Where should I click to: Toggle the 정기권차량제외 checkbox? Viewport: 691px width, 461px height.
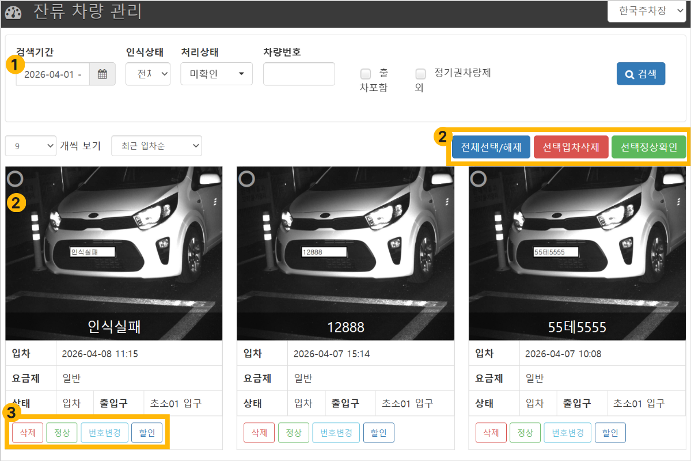pyautogui.click(x=420, y=74)
